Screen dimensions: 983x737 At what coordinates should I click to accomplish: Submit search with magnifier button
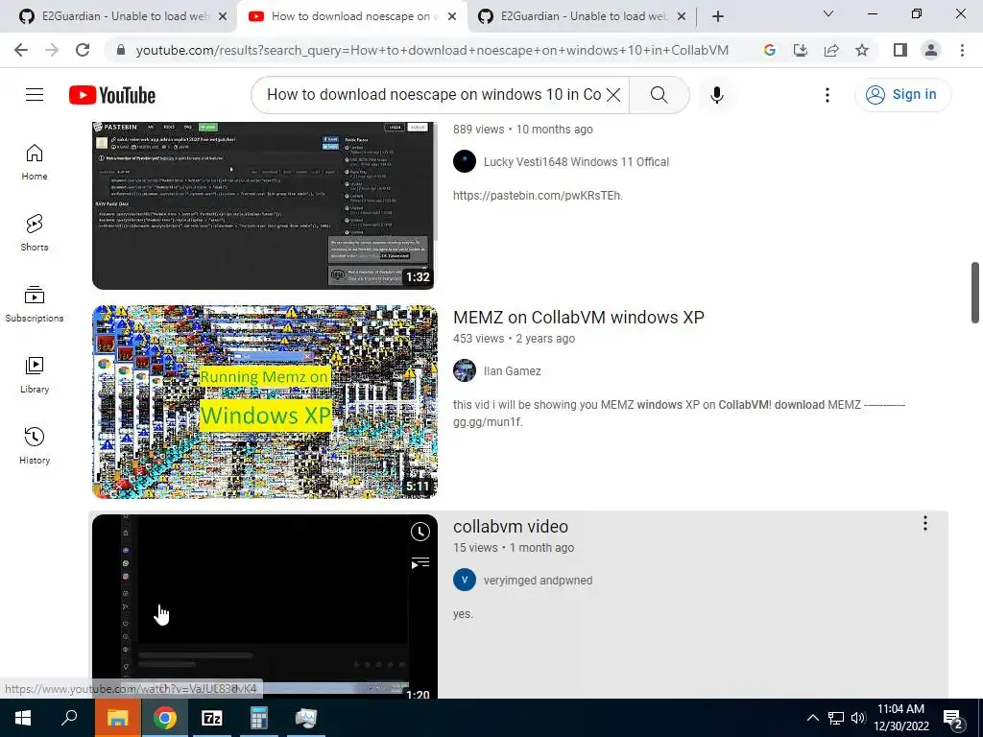click(659, 95)
